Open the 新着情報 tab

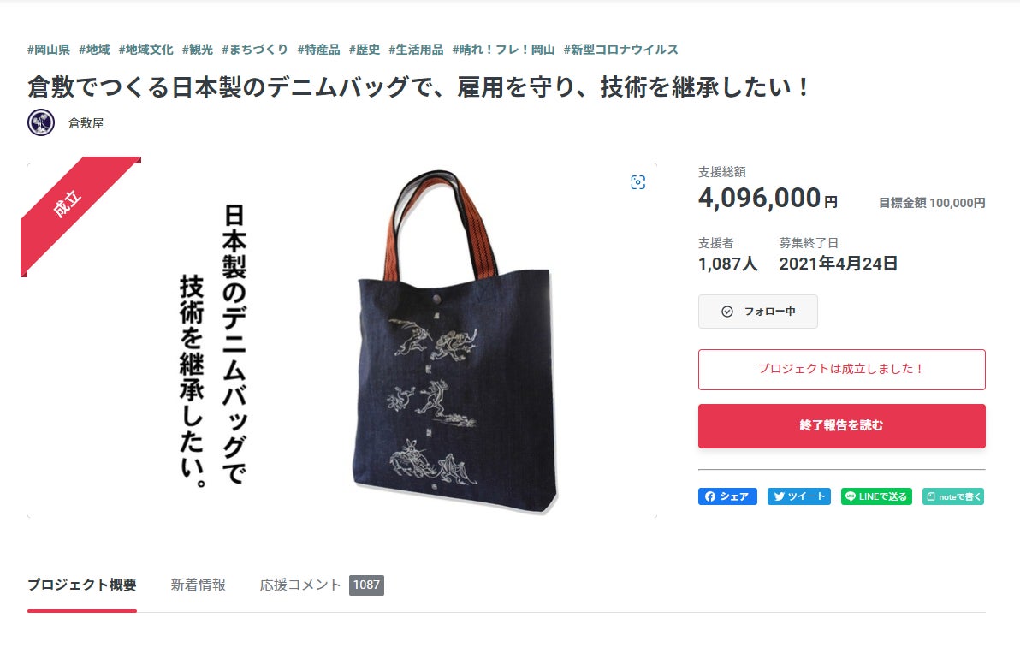(x=198, y=585)
